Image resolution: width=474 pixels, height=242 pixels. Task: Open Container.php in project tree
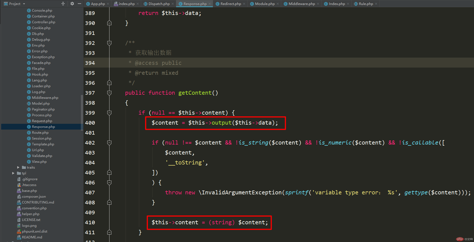tap(43, 16)
